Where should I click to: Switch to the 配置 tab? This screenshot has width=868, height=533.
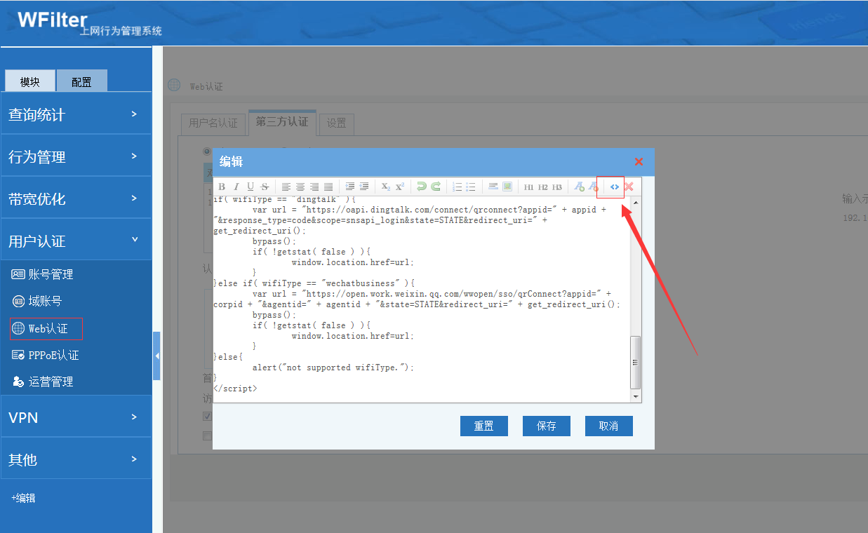coord(81,81)
